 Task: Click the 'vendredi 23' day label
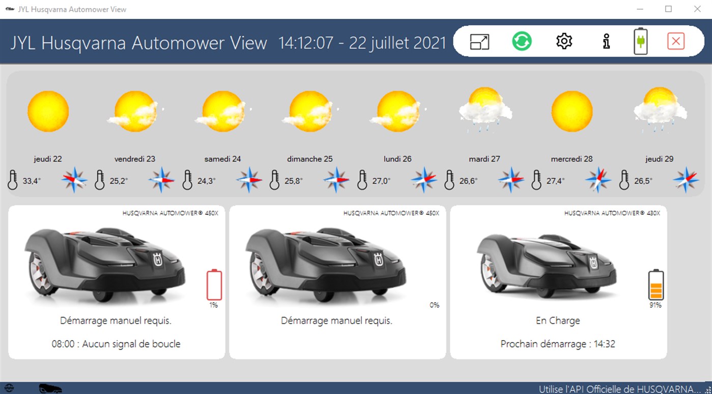(x=135, y=159)
